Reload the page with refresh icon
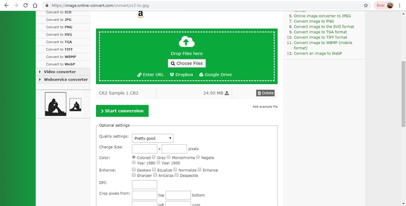 point(26,5)
